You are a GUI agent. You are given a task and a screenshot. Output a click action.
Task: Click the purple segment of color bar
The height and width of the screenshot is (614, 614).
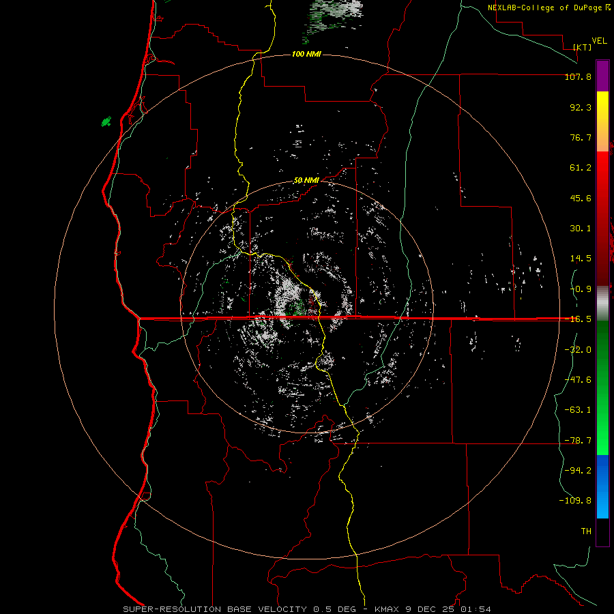coord(602,76)
